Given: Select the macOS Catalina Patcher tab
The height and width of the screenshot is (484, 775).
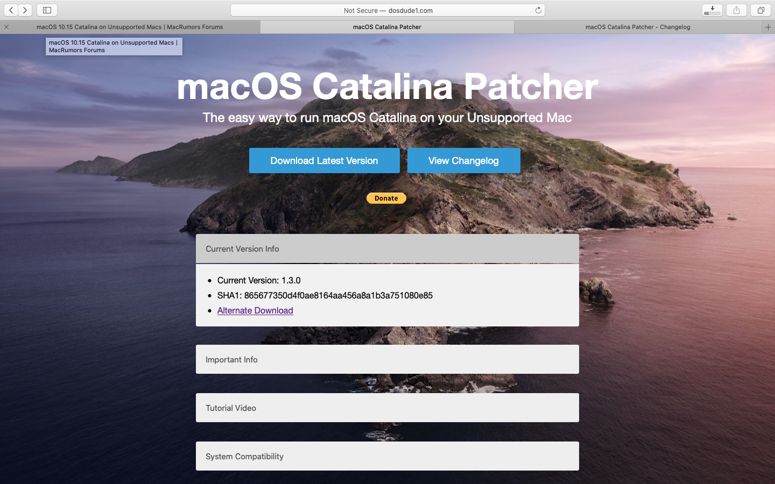Looking at the screenshot, I should coord(387,27).
